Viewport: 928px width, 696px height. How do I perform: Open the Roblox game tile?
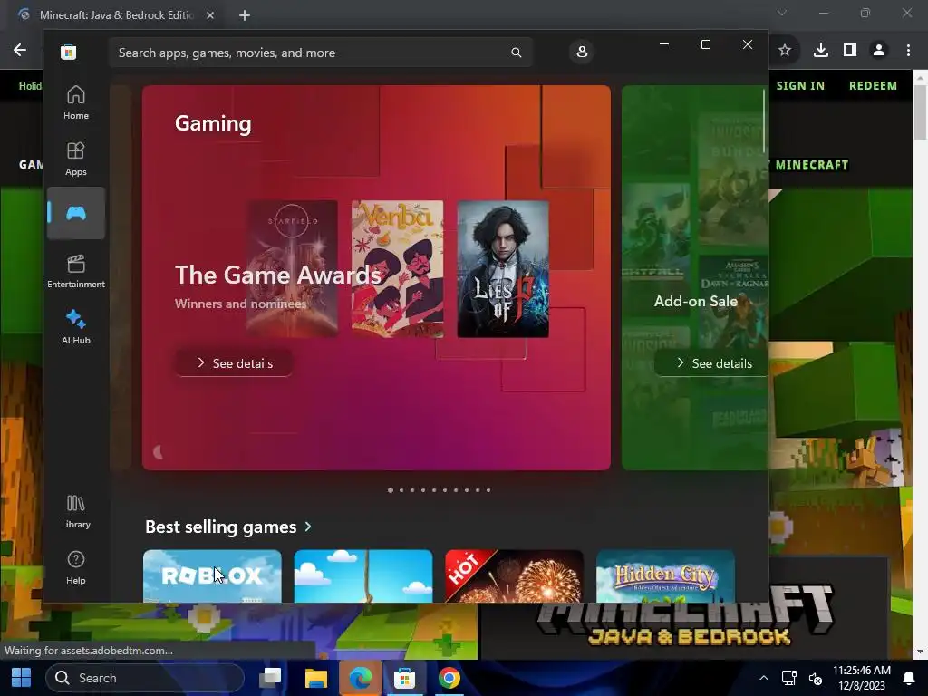tap(212, 575)
